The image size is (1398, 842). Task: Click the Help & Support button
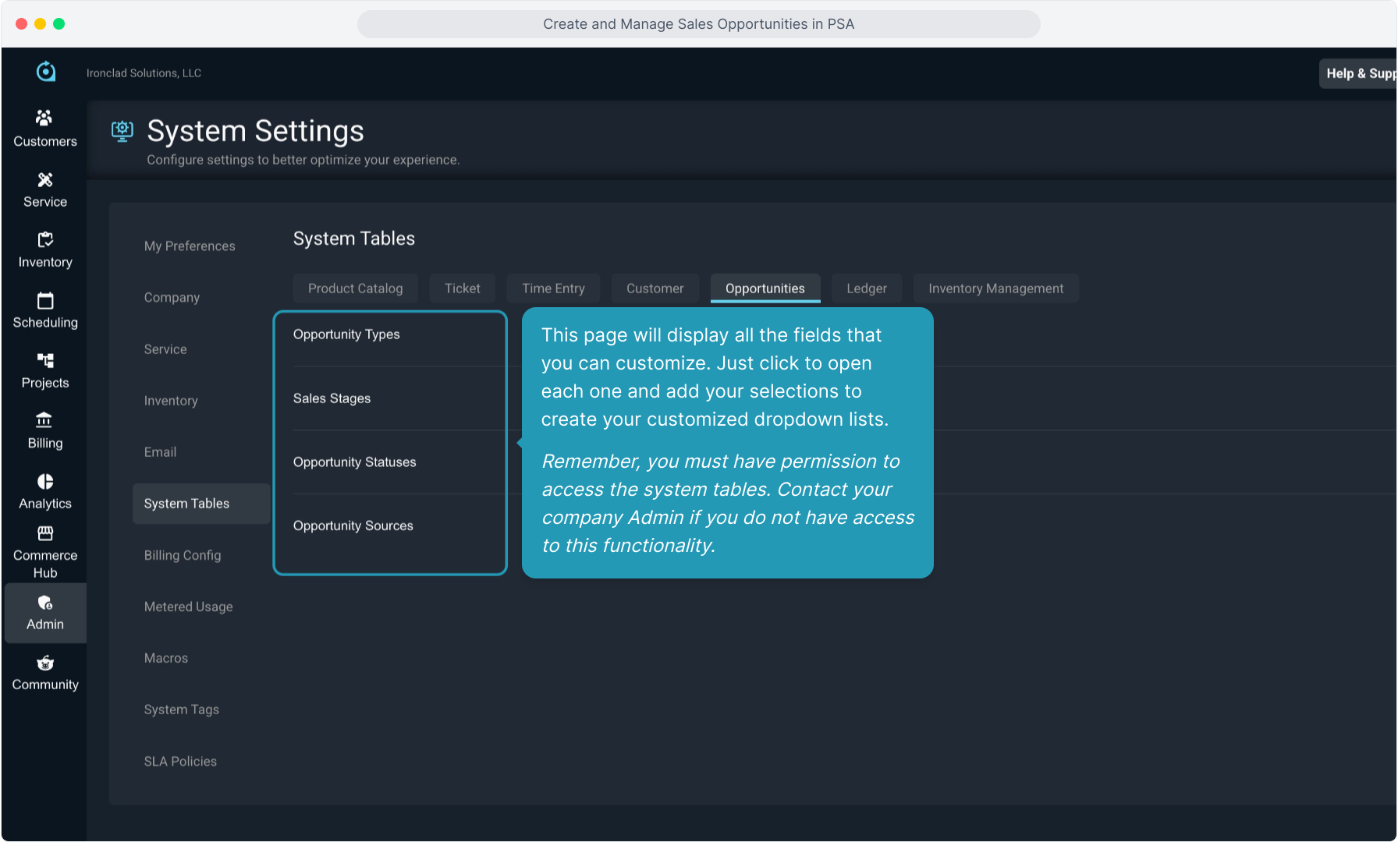tap(1358, 73)
